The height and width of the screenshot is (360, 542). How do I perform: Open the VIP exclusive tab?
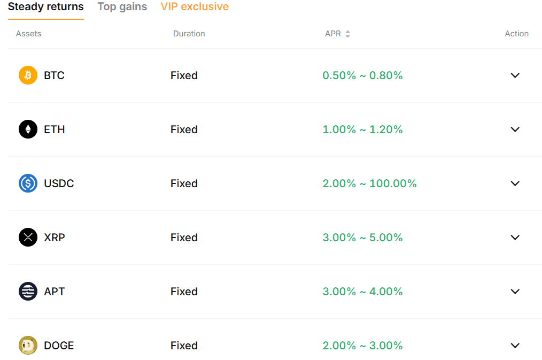(195, 7)
